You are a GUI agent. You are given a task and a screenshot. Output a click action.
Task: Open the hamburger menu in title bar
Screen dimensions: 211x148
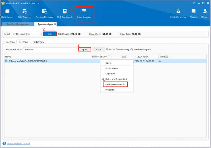(x=194, y=3)
